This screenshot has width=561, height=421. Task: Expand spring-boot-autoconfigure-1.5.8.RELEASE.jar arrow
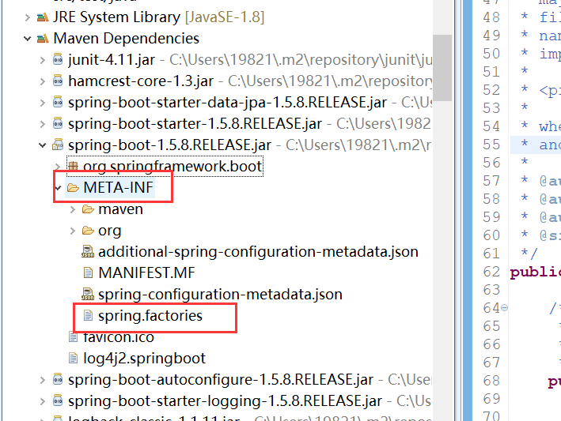43,380
